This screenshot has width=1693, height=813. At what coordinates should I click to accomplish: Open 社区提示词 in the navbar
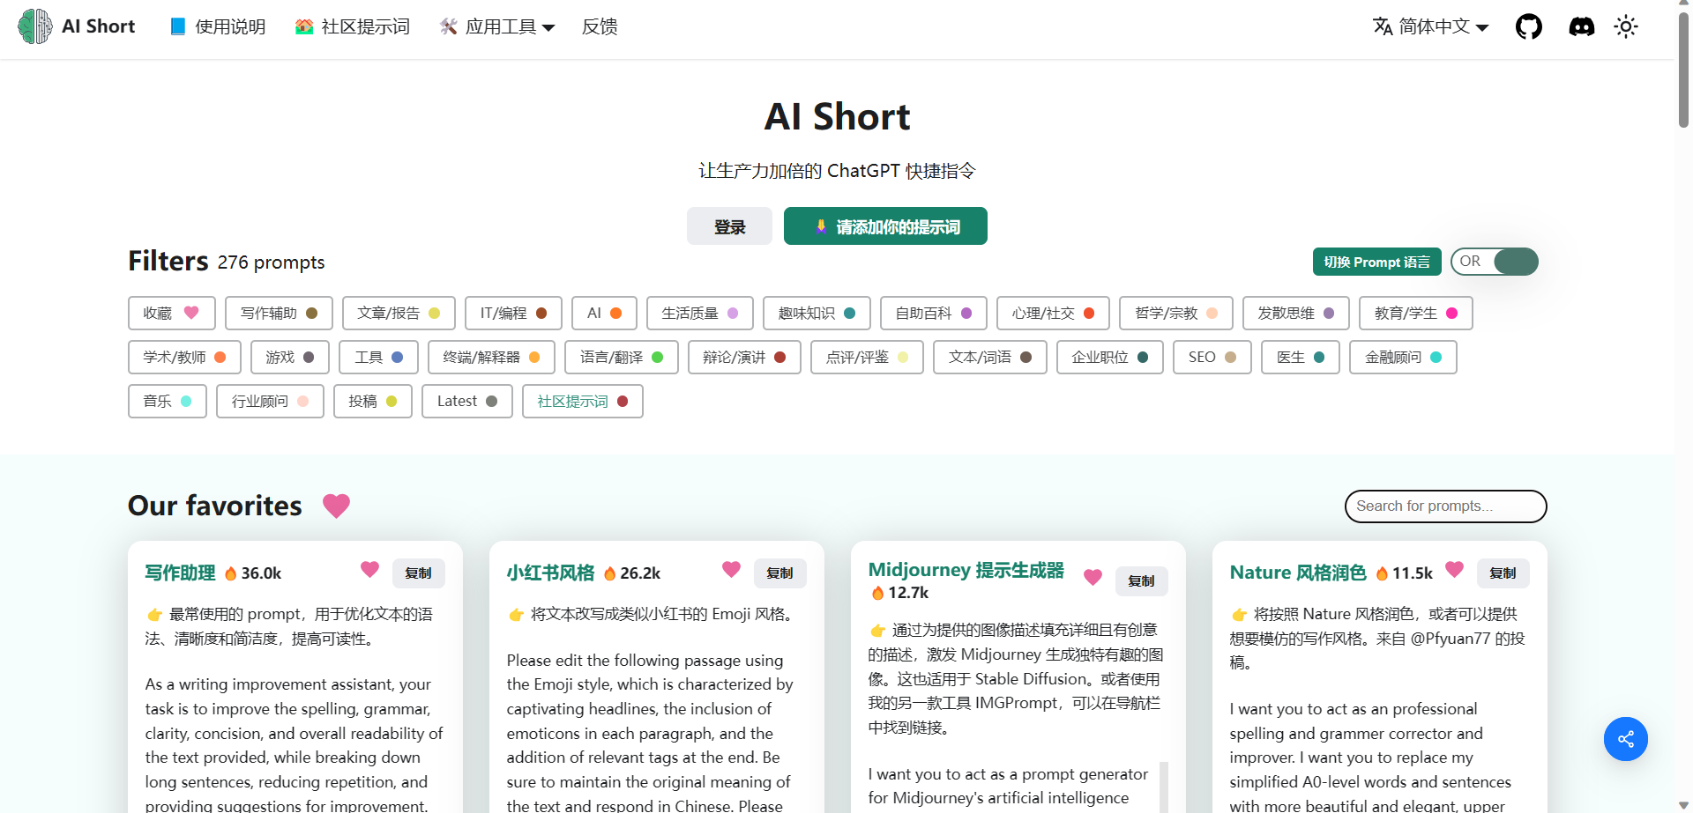[353, 26]
